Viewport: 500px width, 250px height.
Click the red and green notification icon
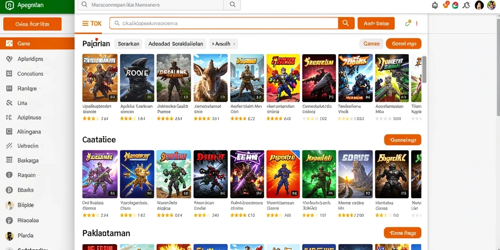455,5
